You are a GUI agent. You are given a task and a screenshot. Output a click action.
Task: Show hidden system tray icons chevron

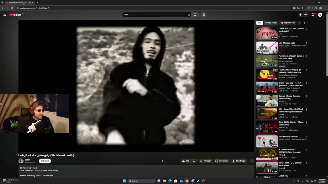[x=294, y=181]
